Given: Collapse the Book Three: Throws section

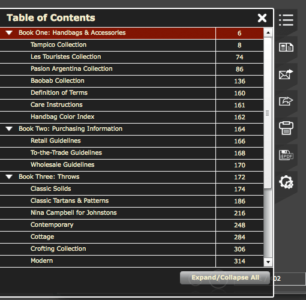Looking at the screenshot, I should [x=9, y=177].
